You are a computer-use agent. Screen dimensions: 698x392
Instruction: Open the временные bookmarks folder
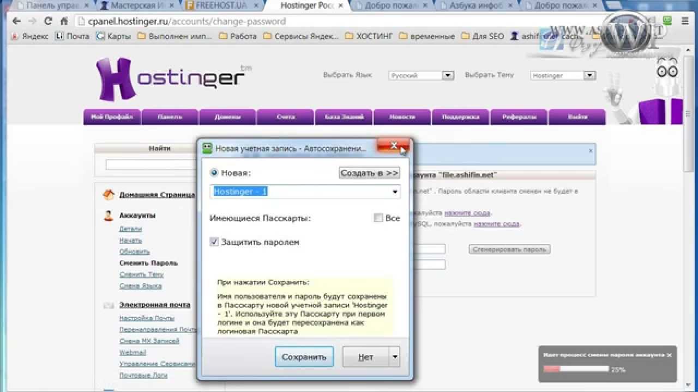427,36
